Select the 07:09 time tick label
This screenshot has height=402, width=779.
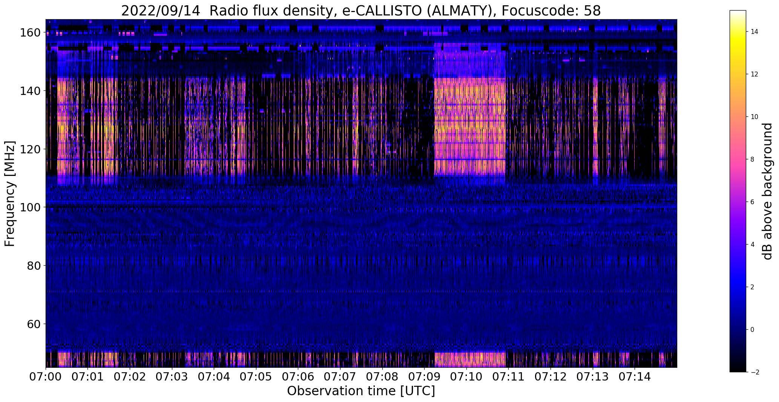(x=425, y=377)
